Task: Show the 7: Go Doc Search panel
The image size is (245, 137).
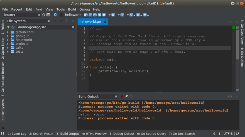Action: tap(182, 134)
